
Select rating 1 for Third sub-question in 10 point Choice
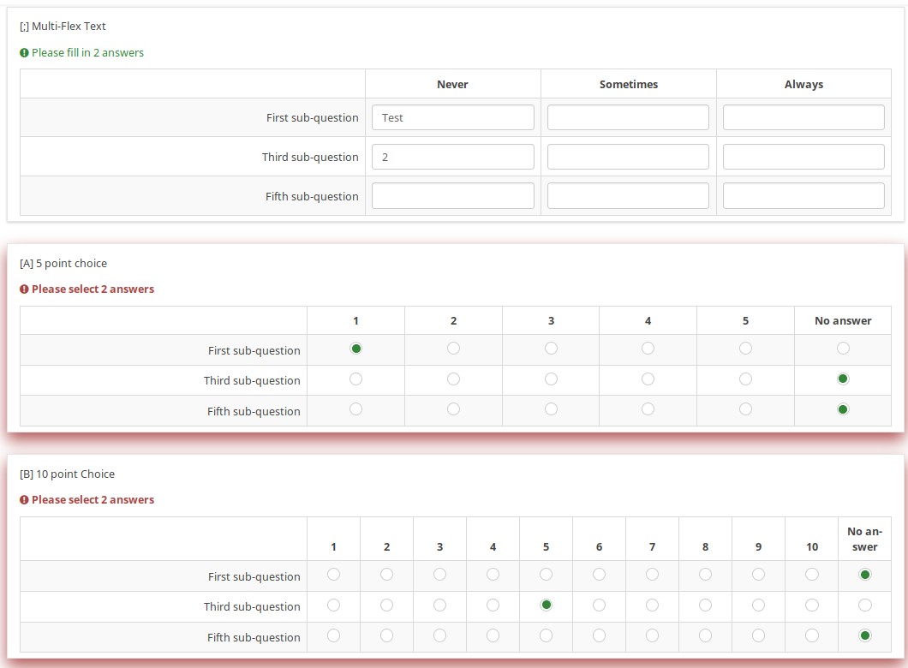tap(333, 605)
